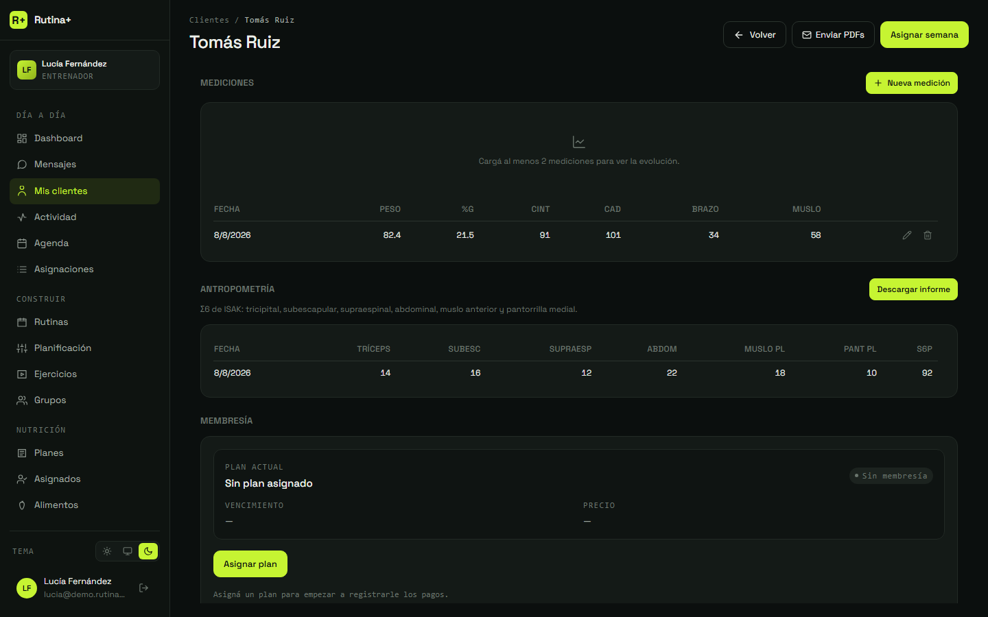Click the MUSLO value 58
Image resolution: width=988 pixels, height=617 pixels.
[816, 235]
